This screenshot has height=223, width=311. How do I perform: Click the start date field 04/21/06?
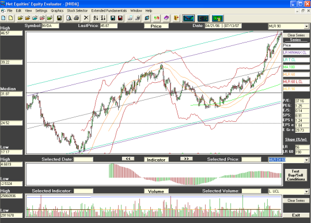click(213, 26)
